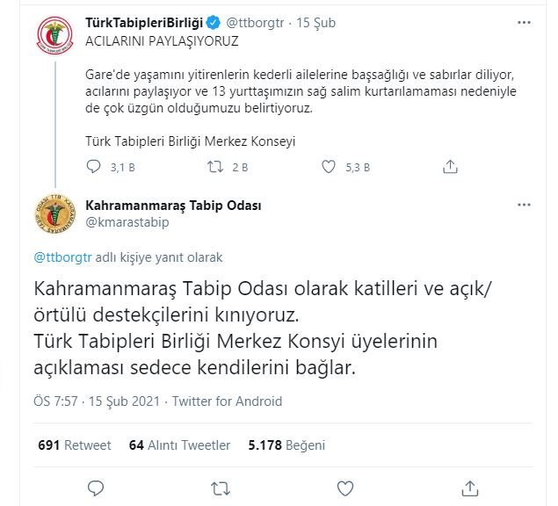Open more options for Kahramanmaraş Tabip Odası tweet

pos(524,206)
